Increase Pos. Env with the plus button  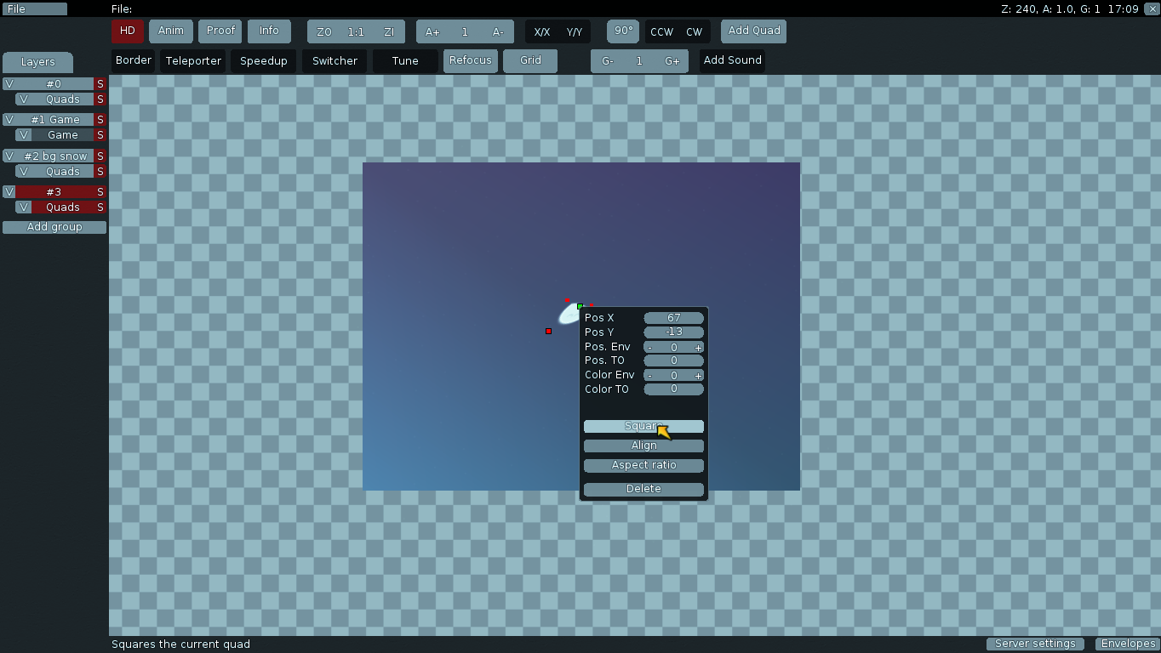tap(698, 348)
